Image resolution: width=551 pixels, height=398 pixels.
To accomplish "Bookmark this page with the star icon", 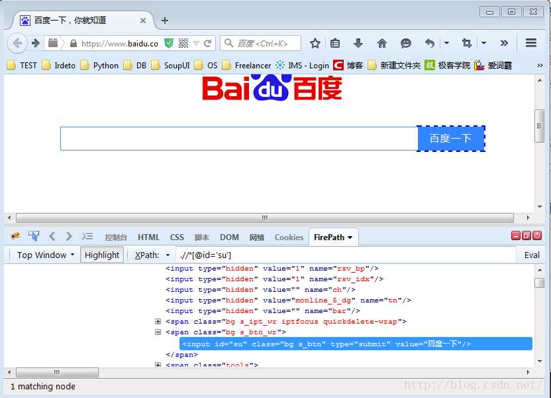I will coord(315,43).
